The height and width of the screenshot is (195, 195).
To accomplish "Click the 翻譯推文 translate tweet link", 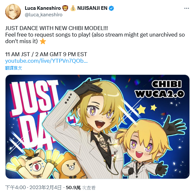I will pyautogui.click(x=14, y=68).
